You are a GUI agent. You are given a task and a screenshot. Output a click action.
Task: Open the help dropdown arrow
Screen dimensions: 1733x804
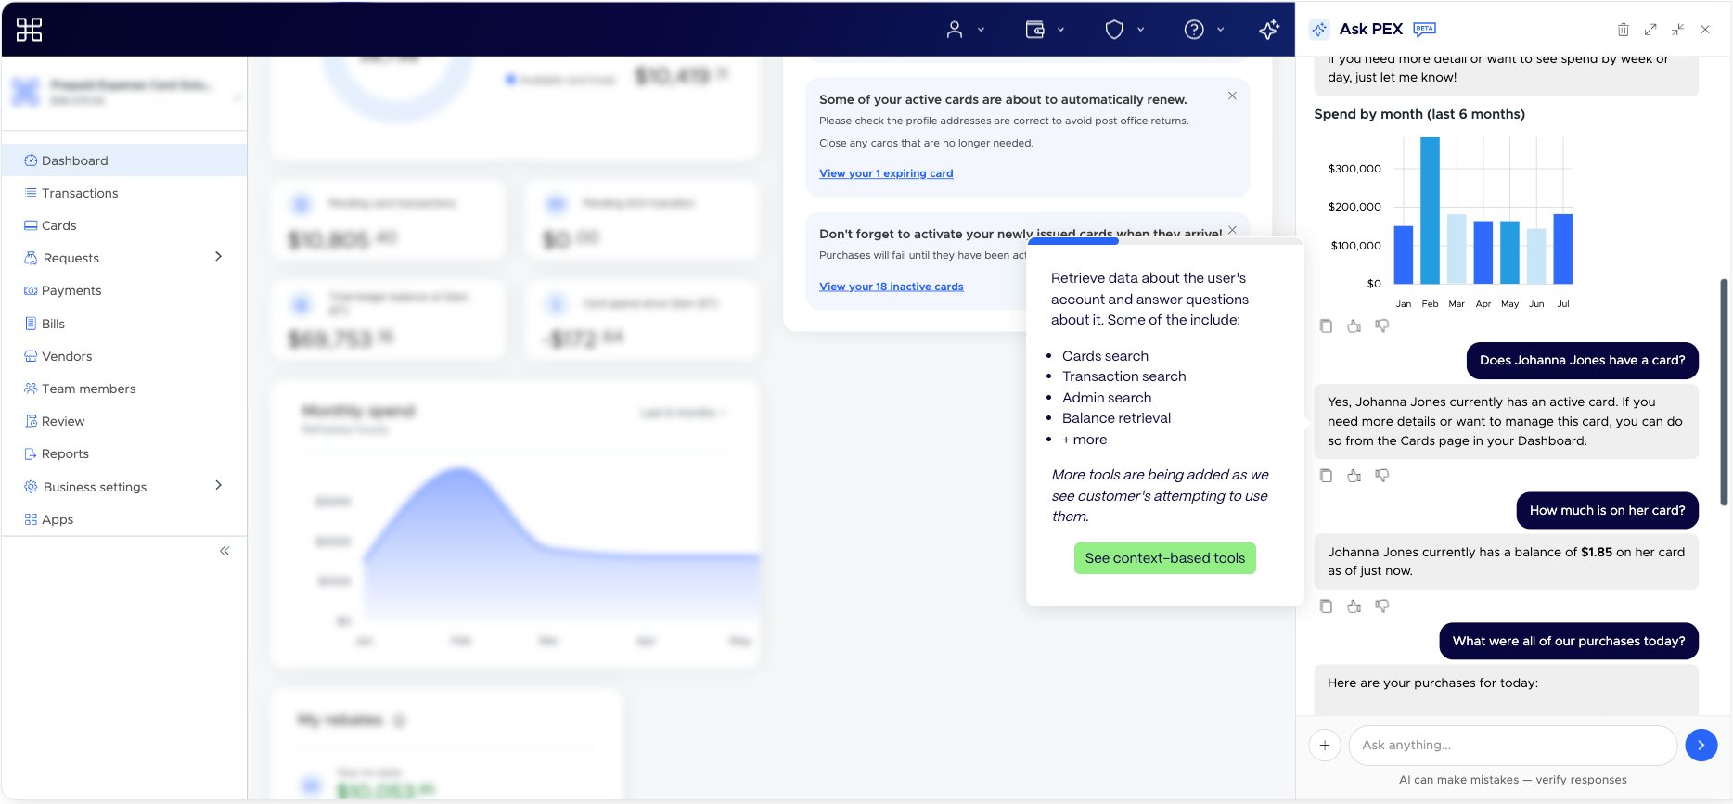pos(1220,30)
